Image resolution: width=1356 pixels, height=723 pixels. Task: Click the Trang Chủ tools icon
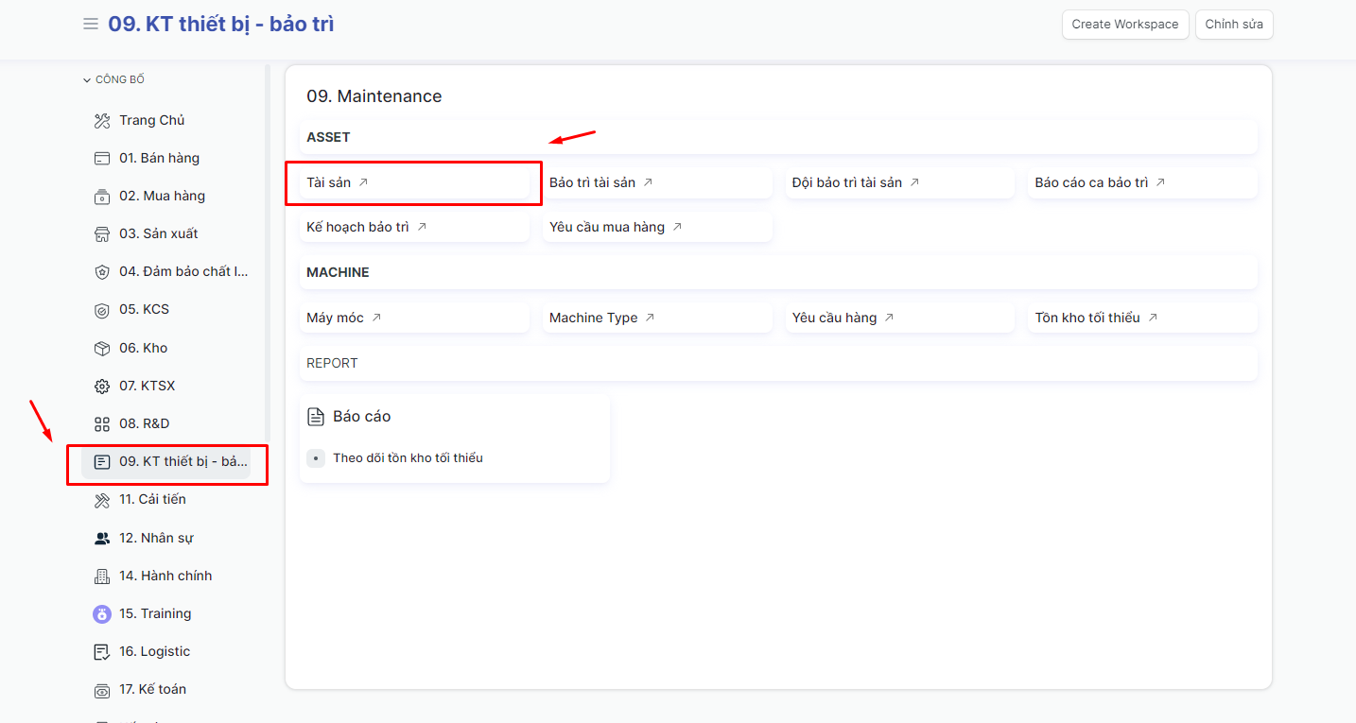pos(102,121)
